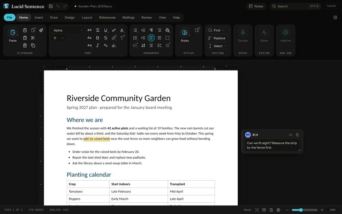Screen dimensions: 342x214
Task: Open the font size 11 dropdown
Action: (59, 38)
